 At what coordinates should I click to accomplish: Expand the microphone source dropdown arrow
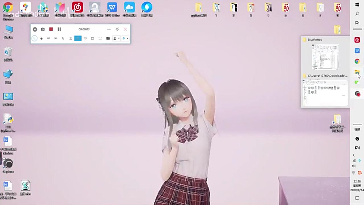(x=128, y=38)
